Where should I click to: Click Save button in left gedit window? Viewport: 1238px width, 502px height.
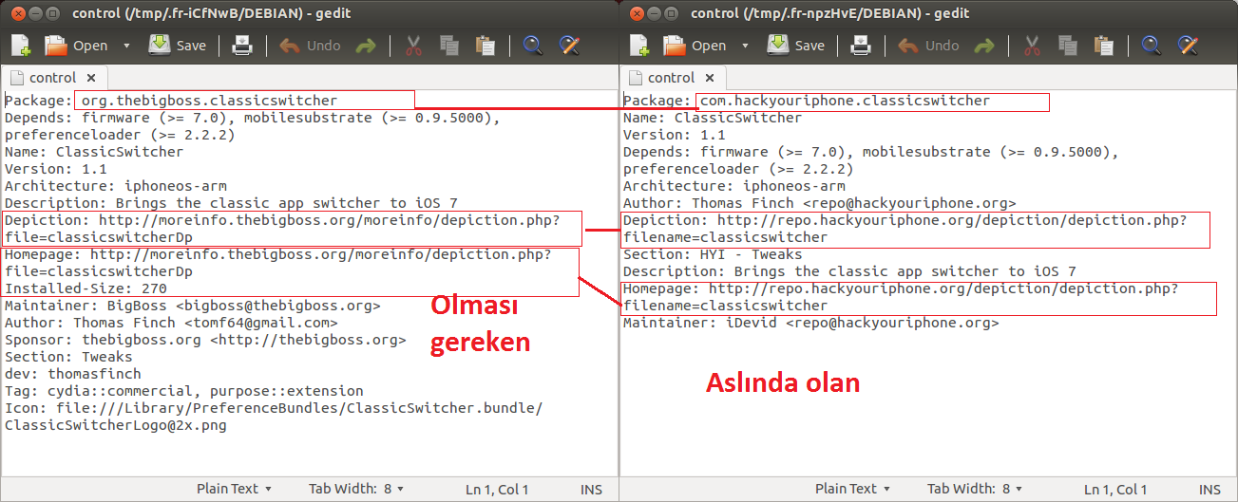coord(177,46)
